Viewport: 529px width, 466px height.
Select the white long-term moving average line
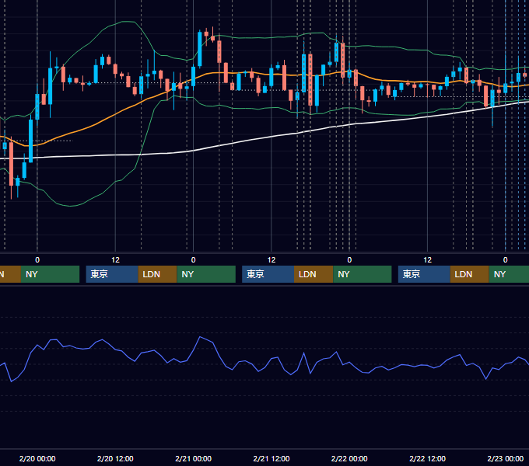pos(270,137)
